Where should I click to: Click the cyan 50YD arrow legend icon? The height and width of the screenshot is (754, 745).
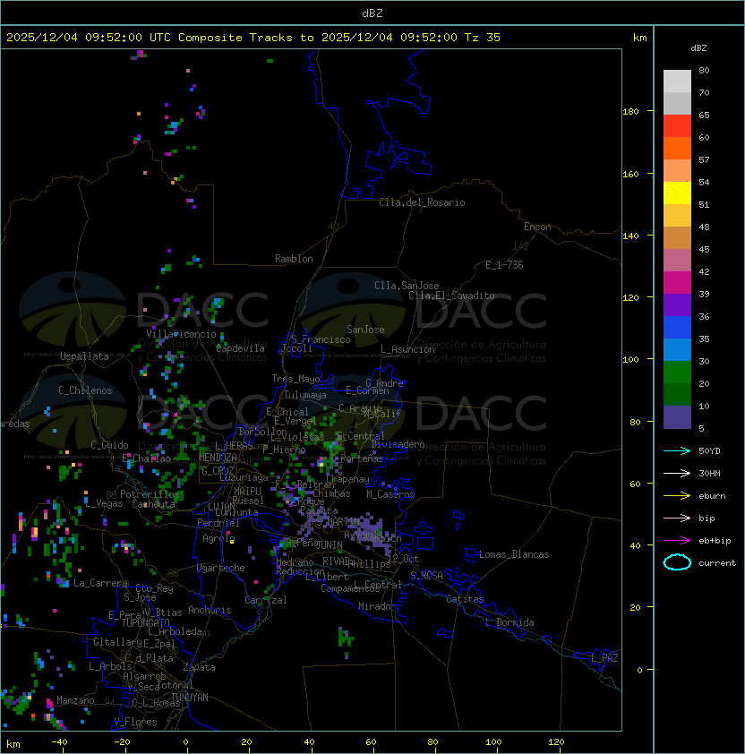point(677,450)
